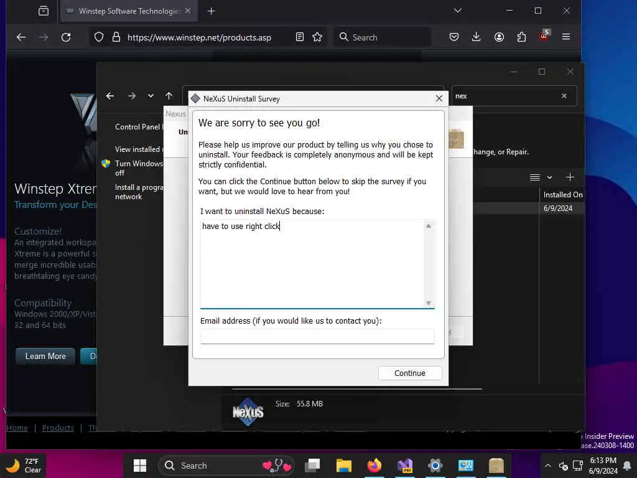
Task: Toggle Firefox reader view
Action: pyautogui.click(x=299, y=37)
